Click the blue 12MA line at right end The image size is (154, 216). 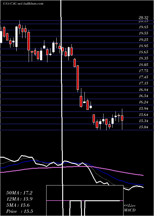[x=142, y=185]
